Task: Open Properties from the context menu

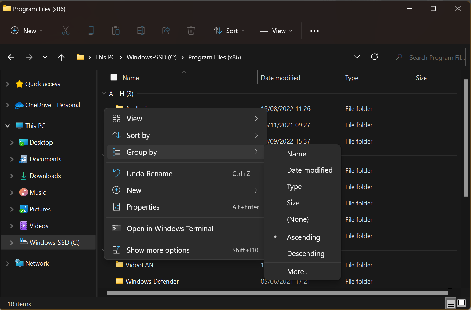Action: tap(143, 207)
